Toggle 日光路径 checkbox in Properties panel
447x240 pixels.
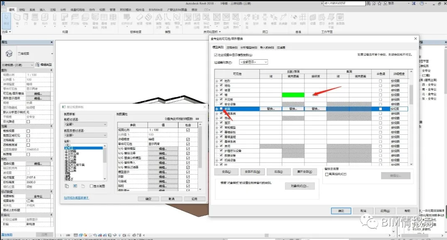28,121
